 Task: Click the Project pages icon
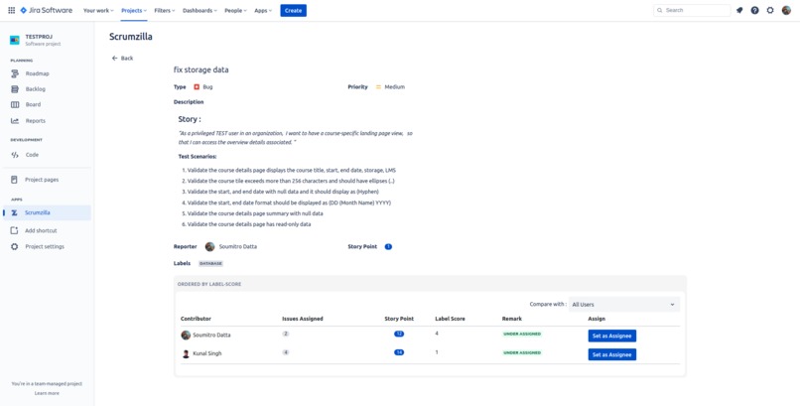click(15, 180)
